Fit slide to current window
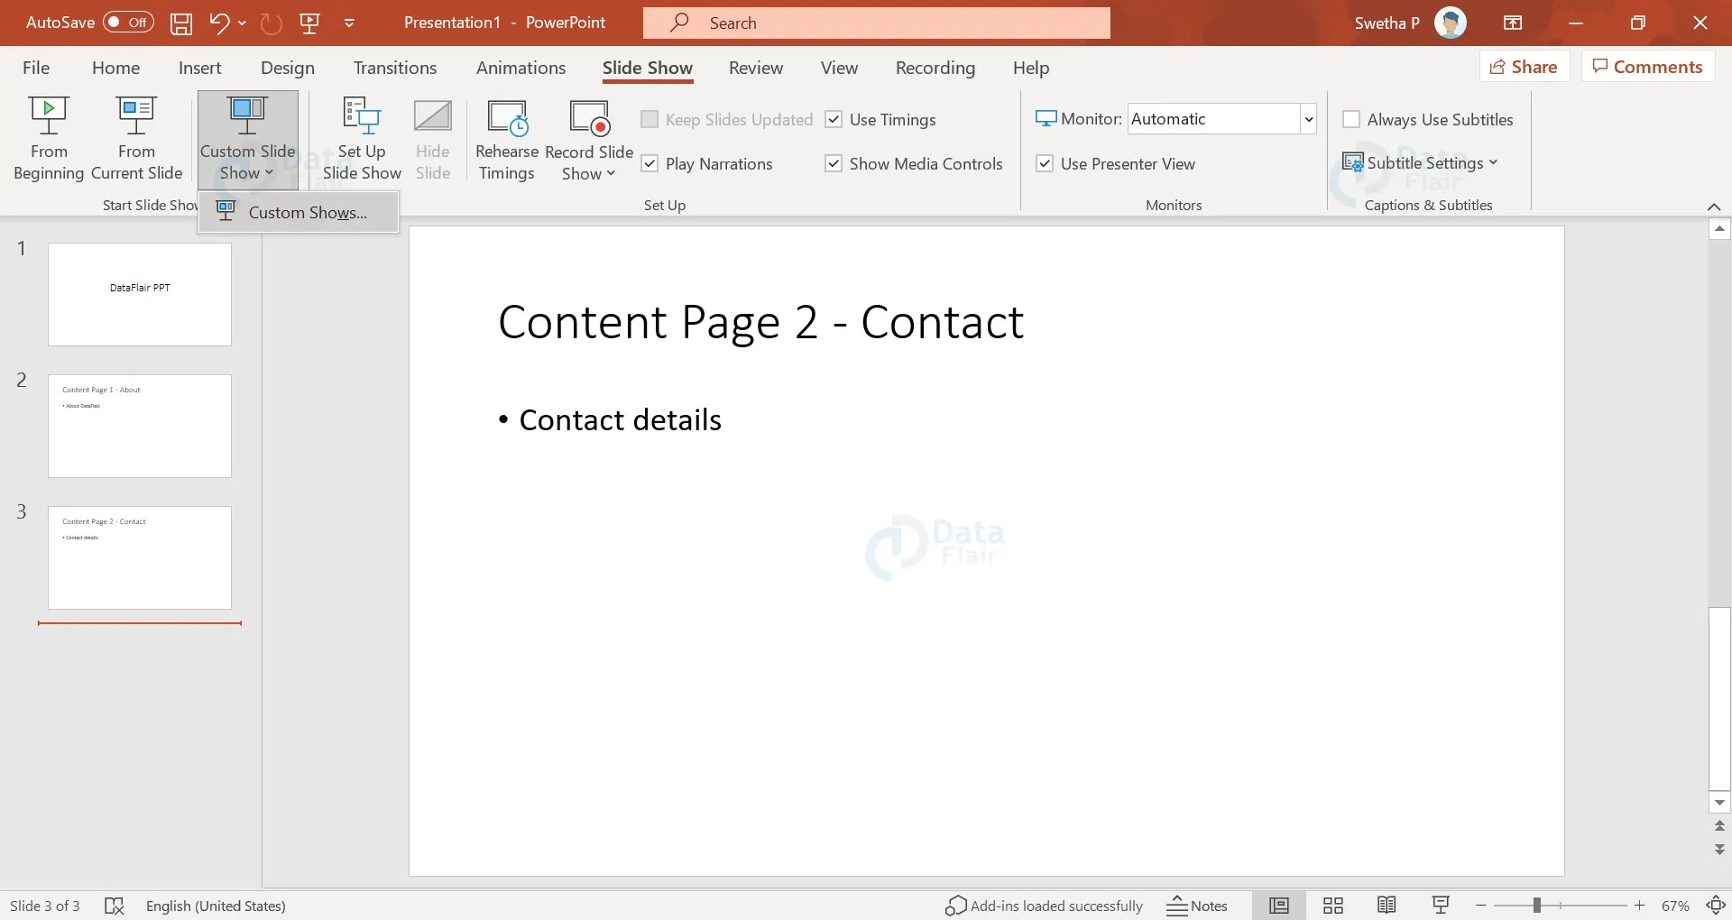Viewport: 1732px width, 920px height. 1716,906
